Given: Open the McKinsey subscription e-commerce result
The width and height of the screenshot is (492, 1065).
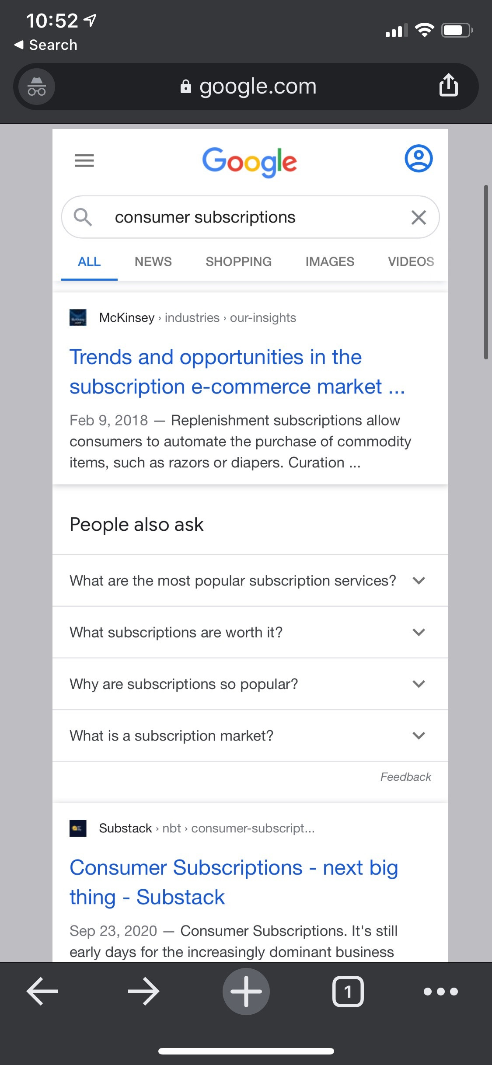Looking at the screenshot, I should [237, 372].
